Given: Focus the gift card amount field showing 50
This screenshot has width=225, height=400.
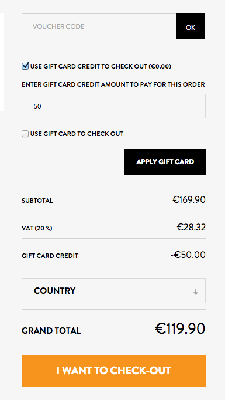Looking at the screenshot, I should pyautogui.click(x=113, y=106).
